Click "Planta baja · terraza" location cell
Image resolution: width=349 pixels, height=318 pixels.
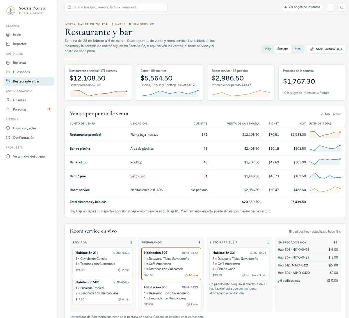[144, 135]
